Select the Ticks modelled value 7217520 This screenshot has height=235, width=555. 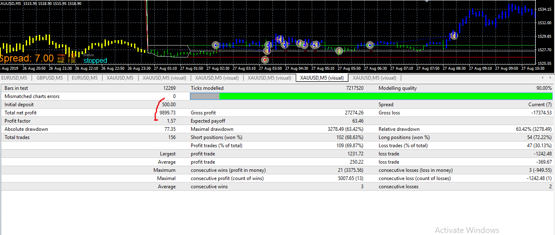354,88
